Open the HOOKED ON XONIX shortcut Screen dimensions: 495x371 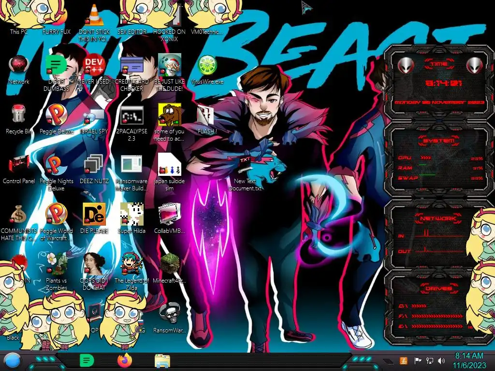(169, 22)
